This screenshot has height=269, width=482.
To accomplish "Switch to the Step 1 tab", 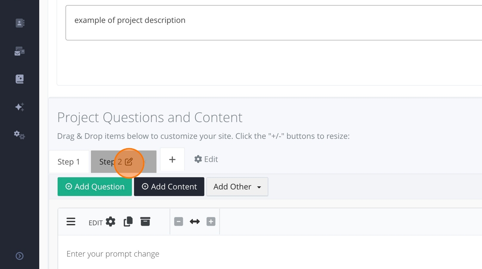I will tap(69, 162).
